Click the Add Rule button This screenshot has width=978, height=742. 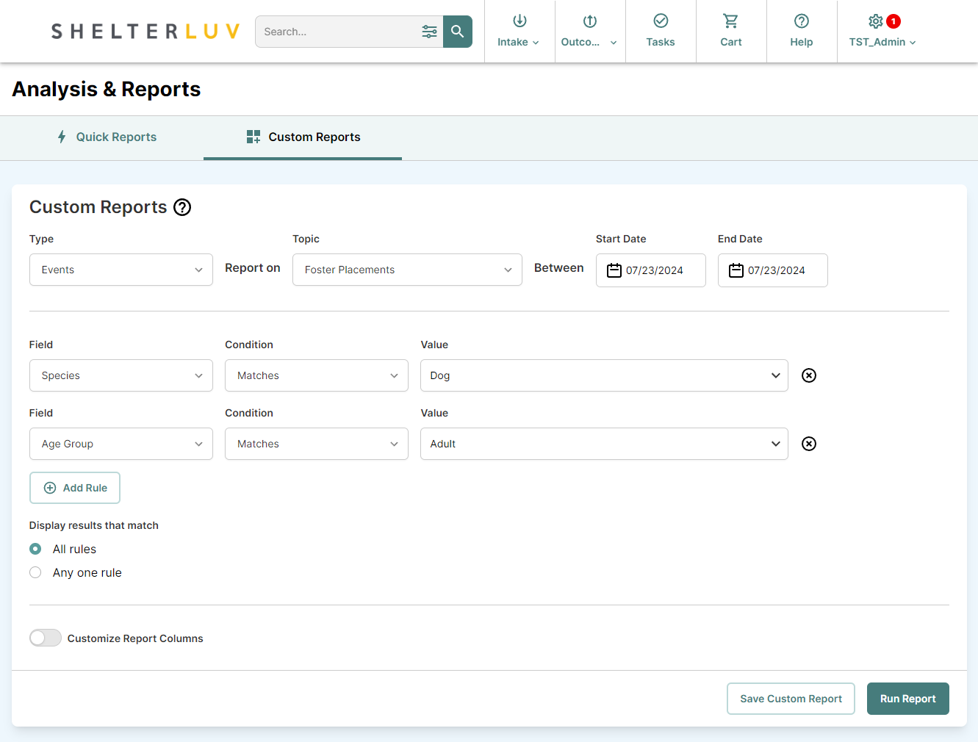tap(75, 488)
